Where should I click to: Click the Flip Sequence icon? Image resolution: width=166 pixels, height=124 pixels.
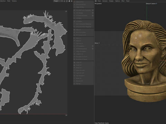click(74, 76)
